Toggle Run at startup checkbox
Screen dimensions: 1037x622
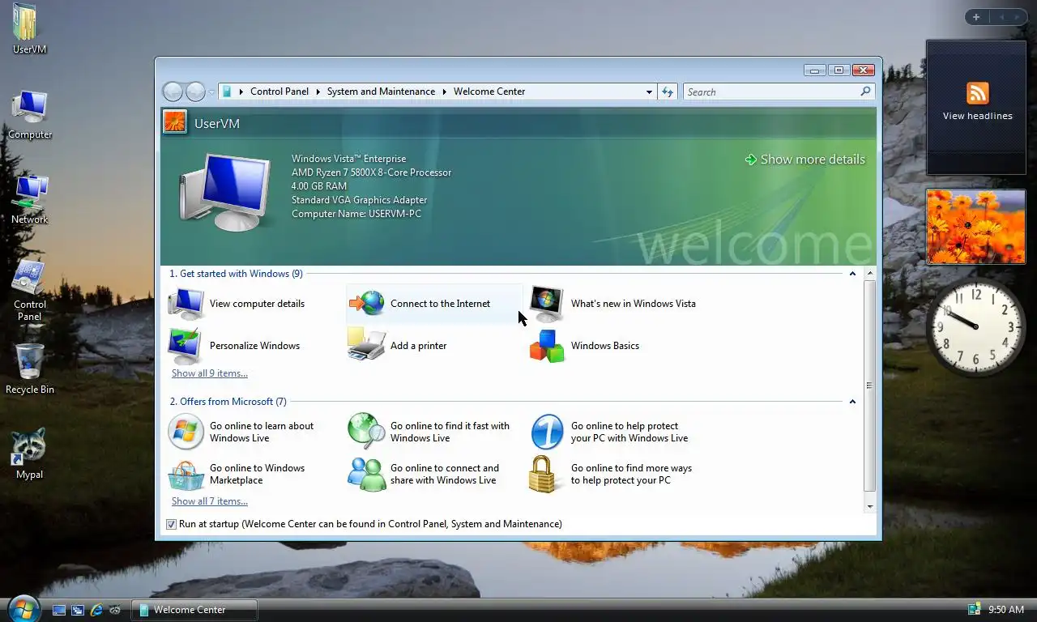click(x=171, y=524)
